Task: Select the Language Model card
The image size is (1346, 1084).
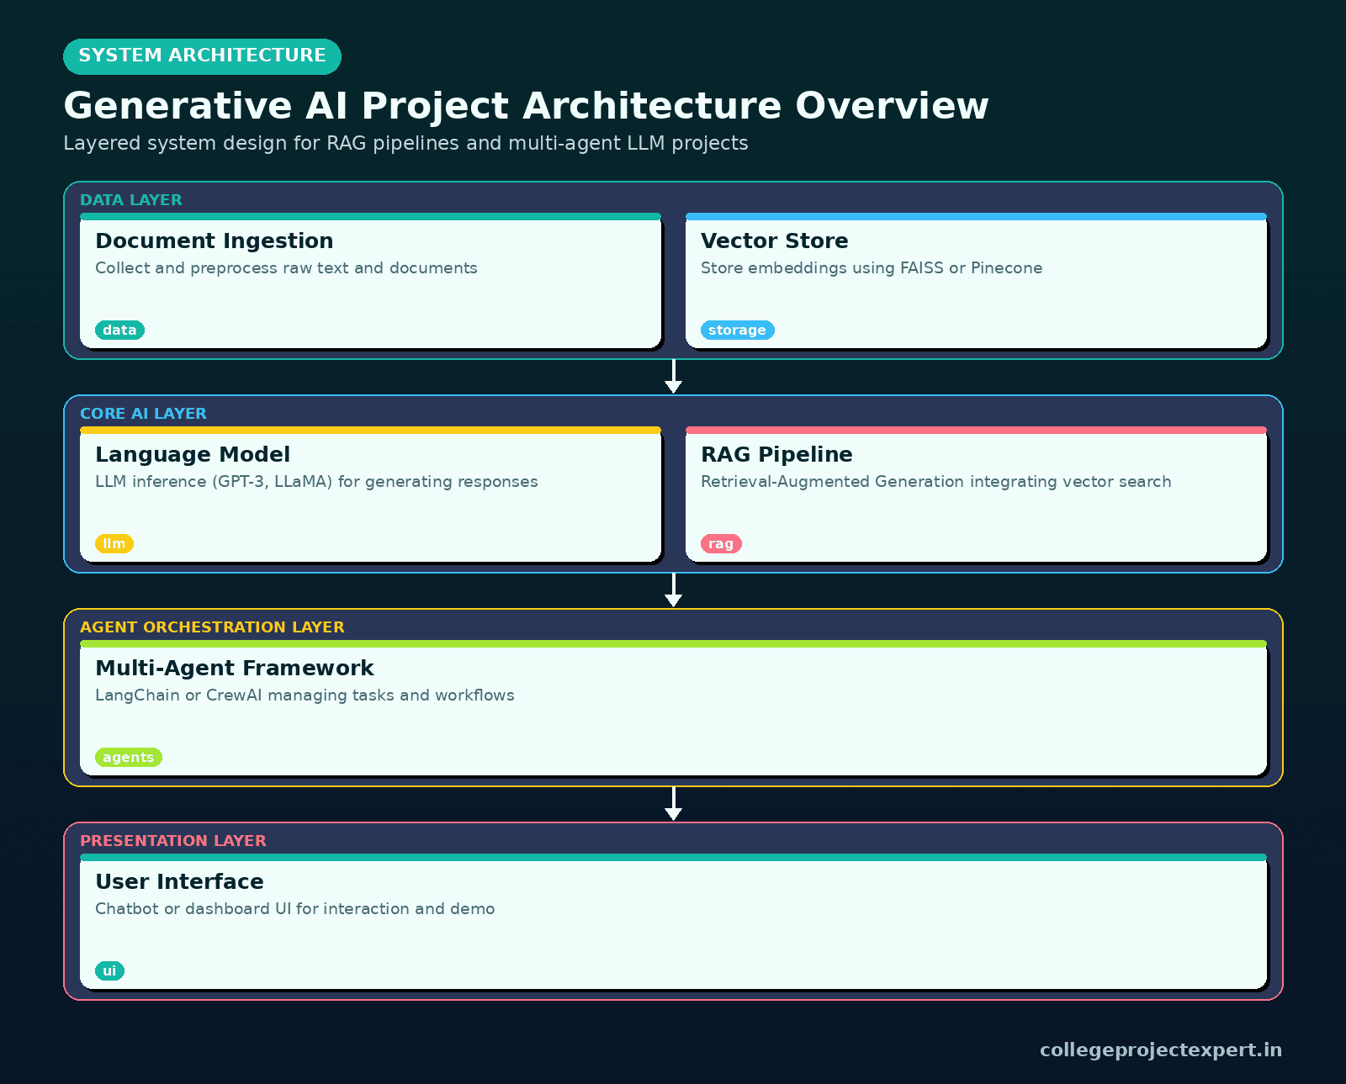Action: pyautogui.click(x=370, y=494)
